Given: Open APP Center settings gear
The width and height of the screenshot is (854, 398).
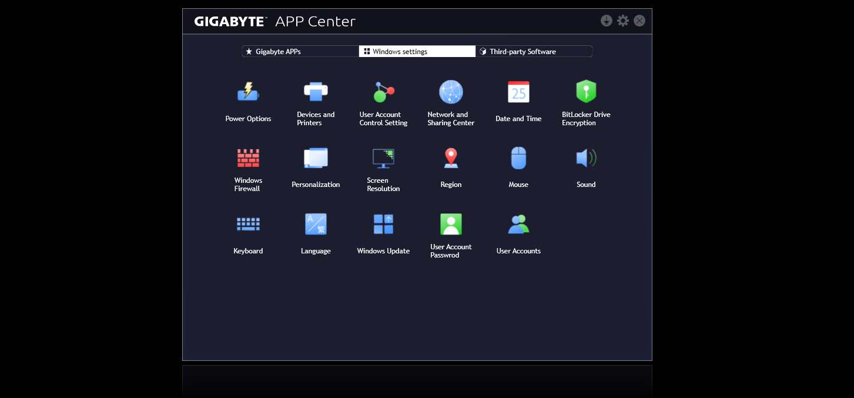Looking at the screenshot, I should pos(623,21).
